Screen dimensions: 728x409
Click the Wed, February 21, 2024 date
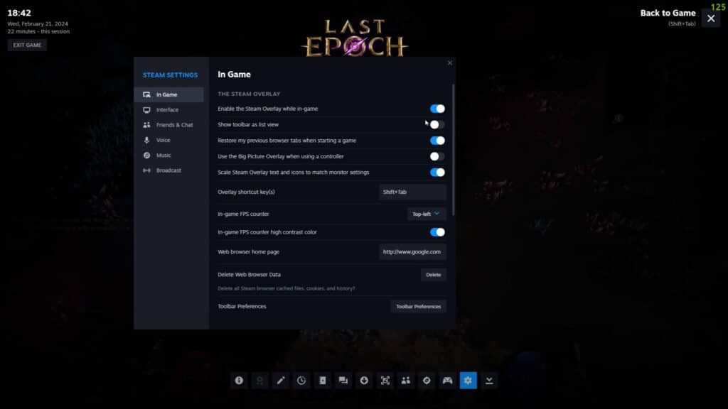pos(38,23)
